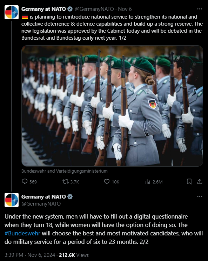The height and width of the screenshot is (261, 208).
Task: Click the Germany at NATO name on second tweet
Action: [x=43, y=196]
